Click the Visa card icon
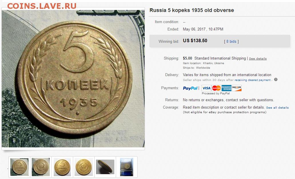Screen dimensions: 295x179 [206, 88]
